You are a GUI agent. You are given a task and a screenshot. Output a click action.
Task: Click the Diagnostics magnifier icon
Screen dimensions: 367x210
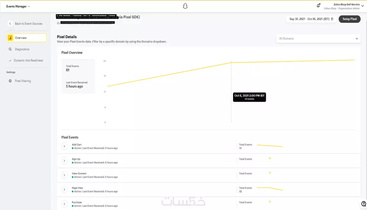(10, 49)
